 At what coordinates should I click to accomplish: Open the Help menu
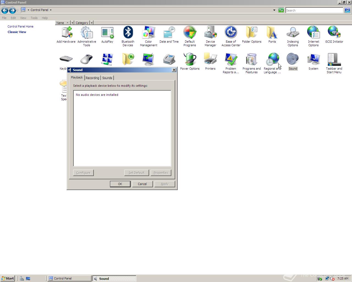pos(45,18)
